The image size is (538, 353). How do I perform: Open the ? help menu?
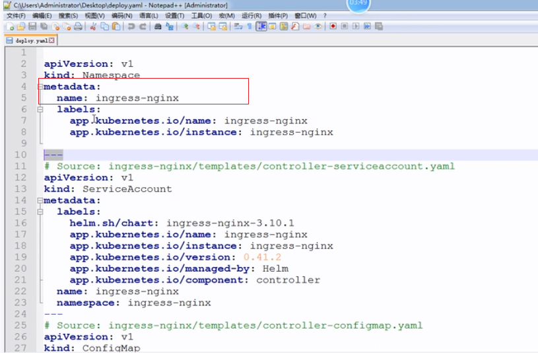click(x=325, y=16)
